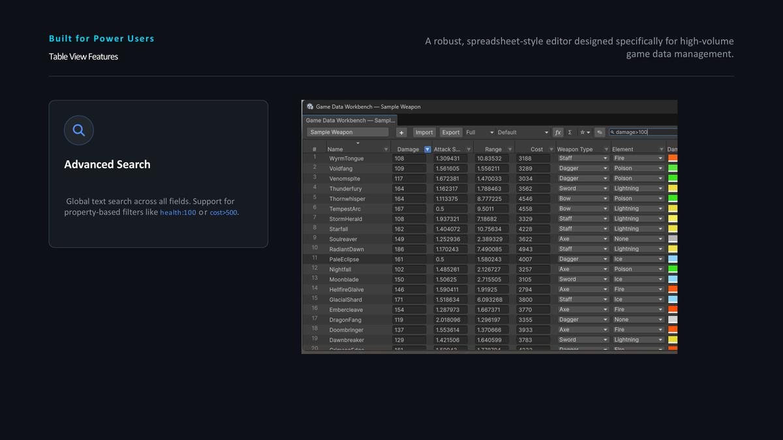This screenshot has height=440, width=783.
Task: Click the Advanced Search heading
Action: click(107, 164)
